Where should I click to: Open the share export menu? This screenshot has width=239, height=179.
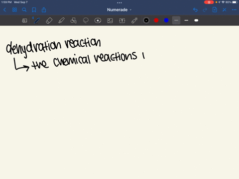(x=44, y=10)
